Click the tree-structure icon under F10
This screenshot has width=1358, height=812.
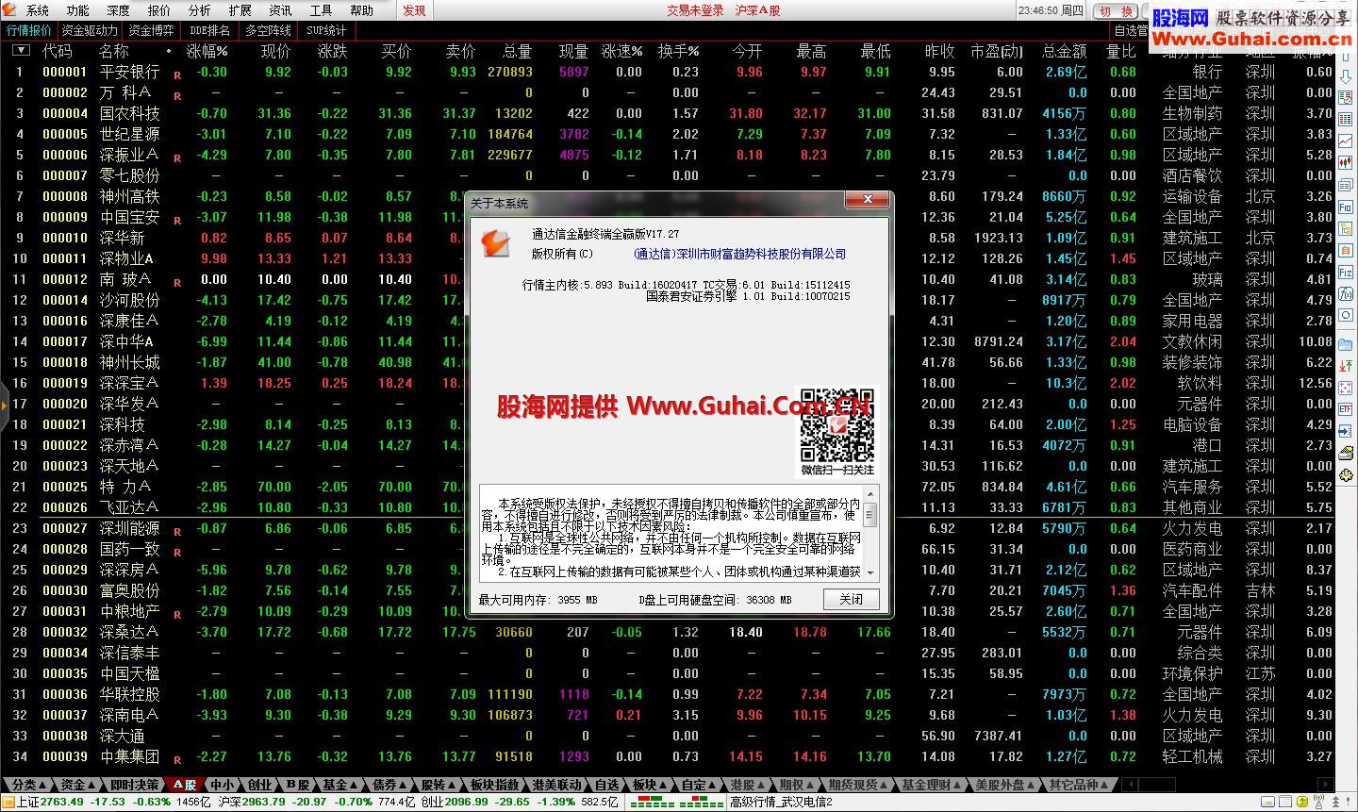pos(1345,228)
